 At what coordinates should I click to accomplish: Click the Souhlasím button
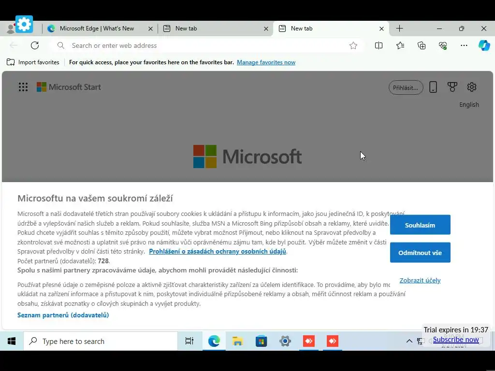tap(420, 225)
